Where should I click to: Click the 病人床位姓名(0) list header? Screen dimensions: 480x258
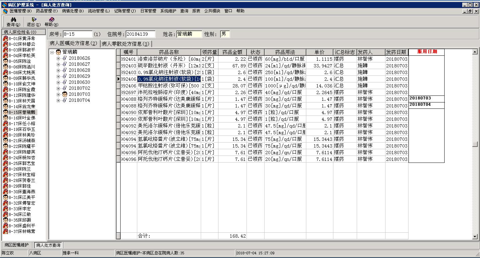(x=24, y=32)
